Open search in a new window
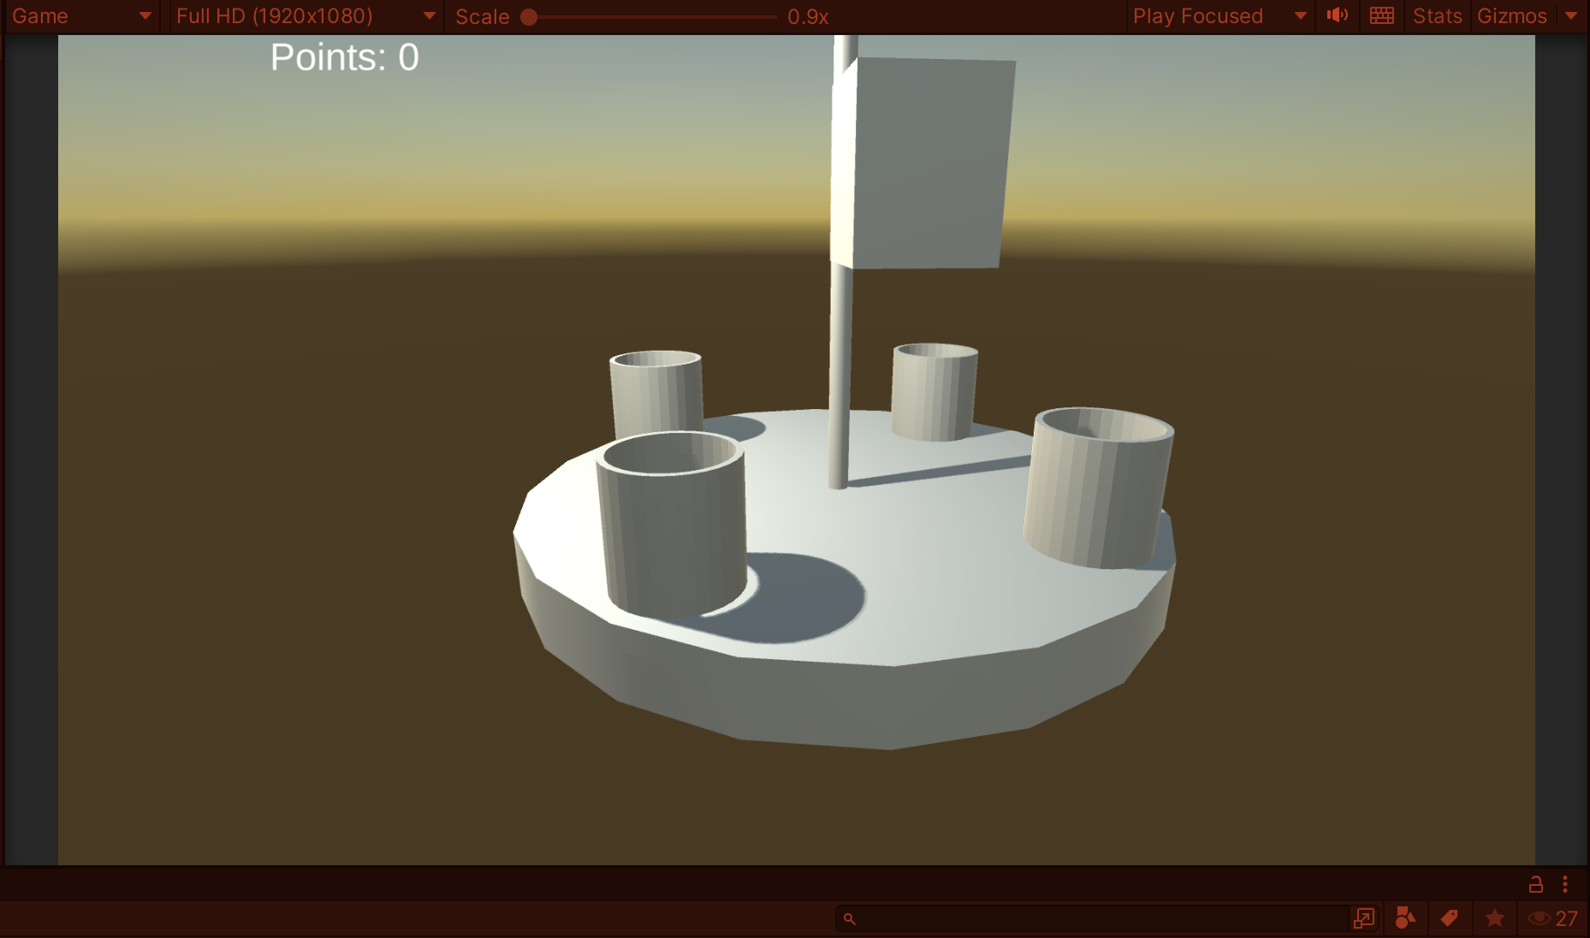The width and height of the screenshot is (1590, 938). click(x=1364, y=918)
